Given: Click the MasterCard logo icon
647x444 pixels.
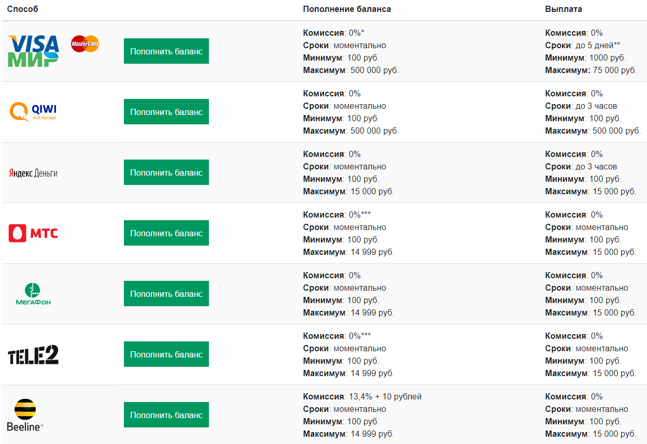Looking at the screenshot, I should click(x=85, y=44).
